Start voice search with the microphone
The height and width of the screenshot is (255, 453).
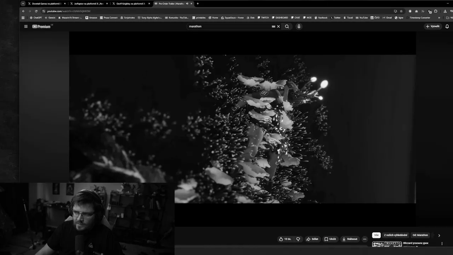click(x=299, y=27)
